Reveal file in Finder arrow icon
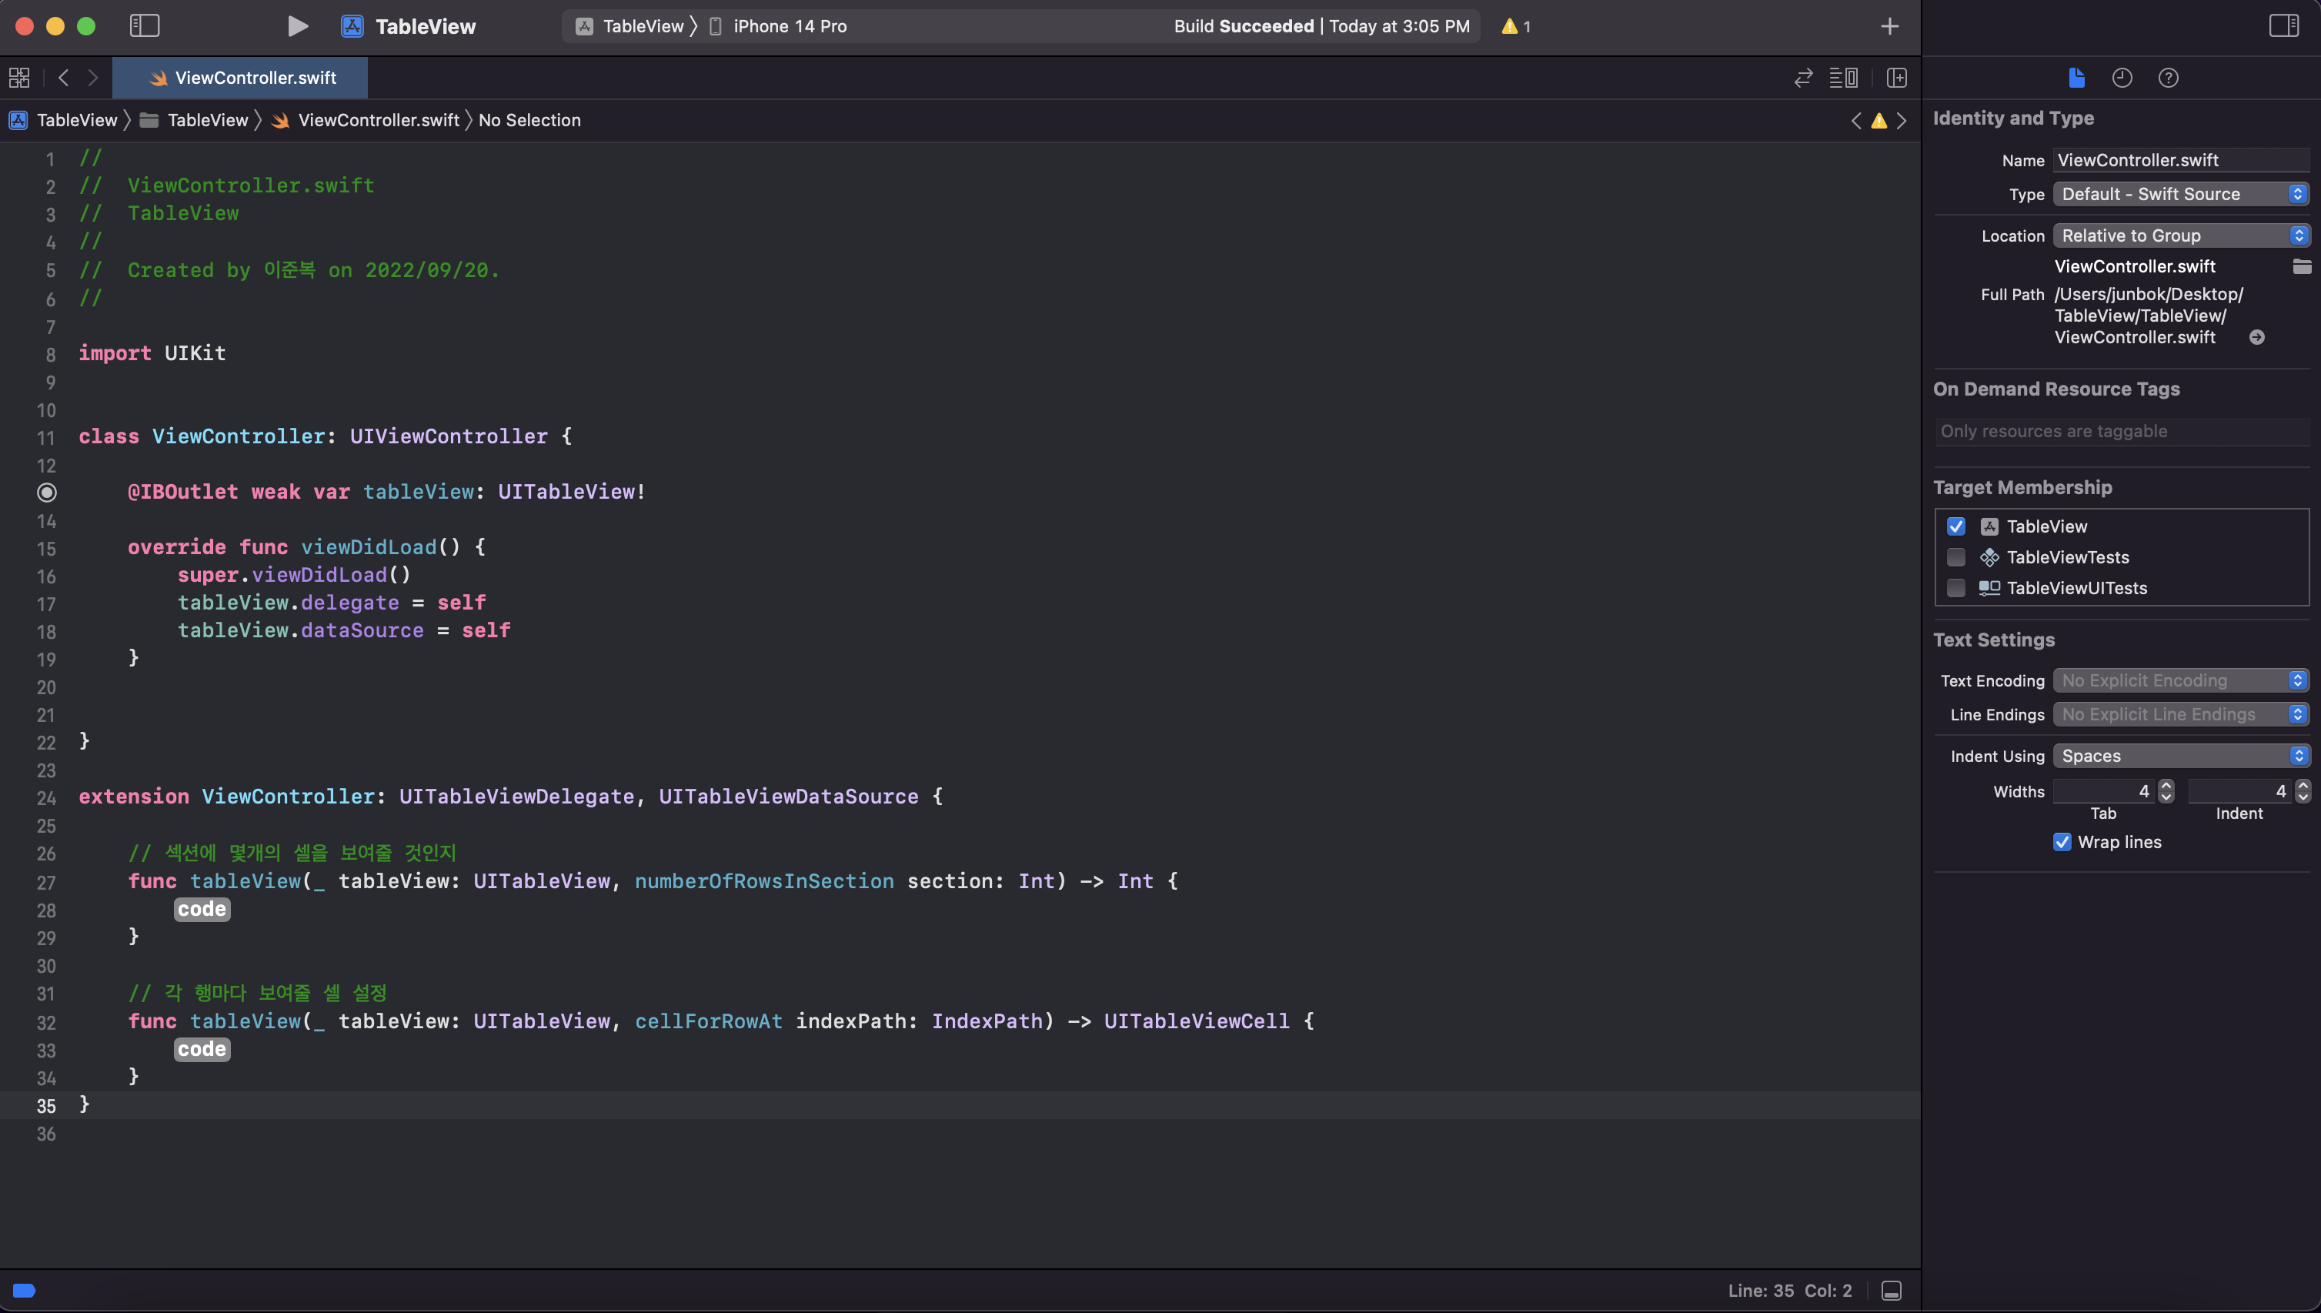Image resolution: width=2321 pixels, height=1313 pixels. [x=2256, y=337]
